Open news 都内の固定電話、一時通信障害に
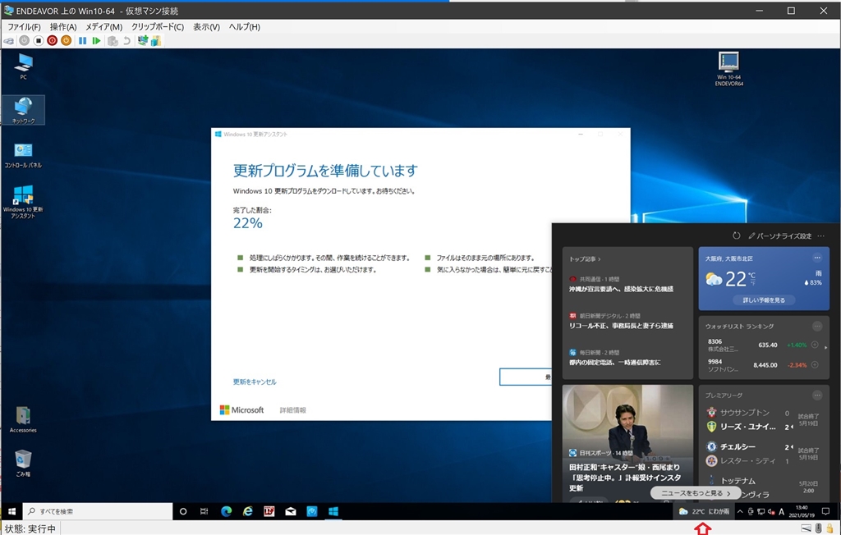 coord(614,363)
